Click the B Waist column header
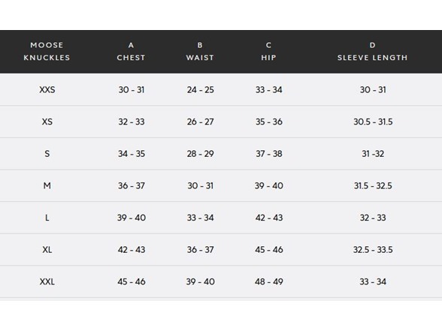This screenshot has height=331, width=442. click(200, 51)
